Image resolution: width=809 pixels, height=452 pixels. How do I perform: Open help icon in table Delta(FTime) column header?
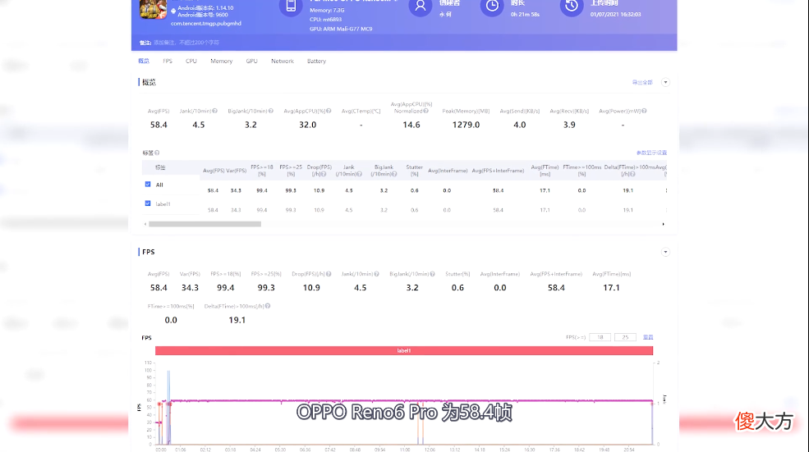tap(632, 174)
